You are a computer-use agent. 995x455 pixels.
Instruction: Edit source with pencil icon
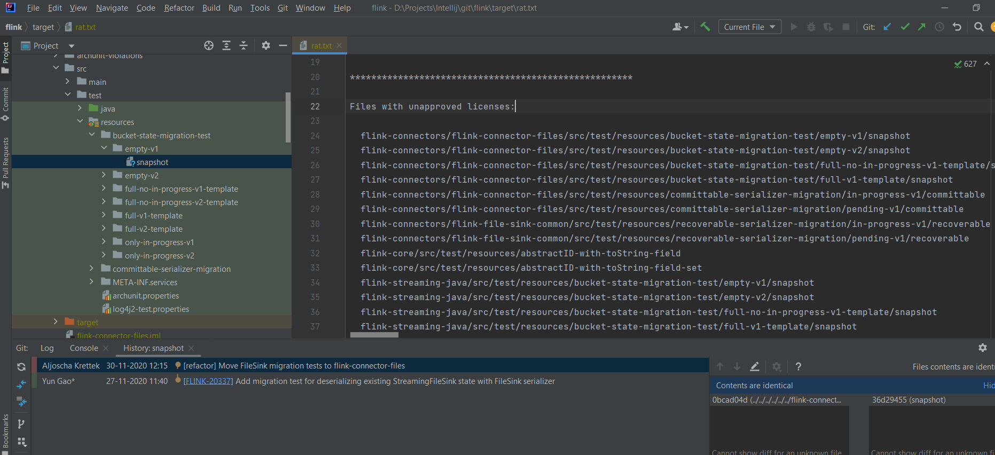coord(755,366)
